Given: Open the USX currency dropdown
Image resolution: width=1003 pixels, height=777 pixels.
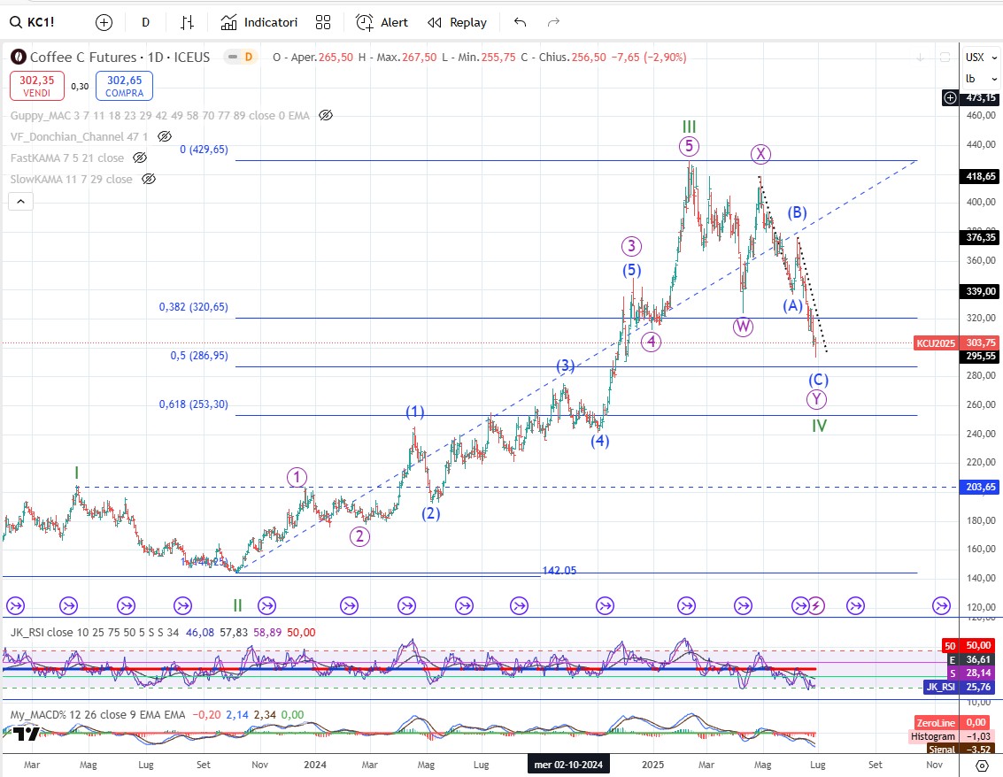Looking at the screenshot, I should (975, 57).
